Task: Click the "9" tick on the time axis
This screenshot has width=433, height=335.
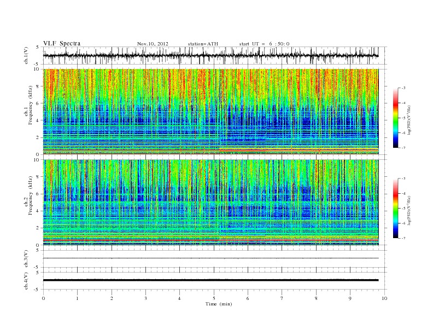Action: coord(350,298)
